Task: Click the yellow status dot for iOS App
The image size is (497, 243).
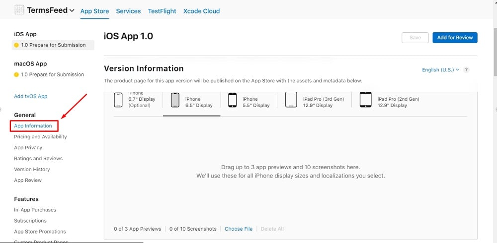Action: pyautogui.click(x=16, y=45)
